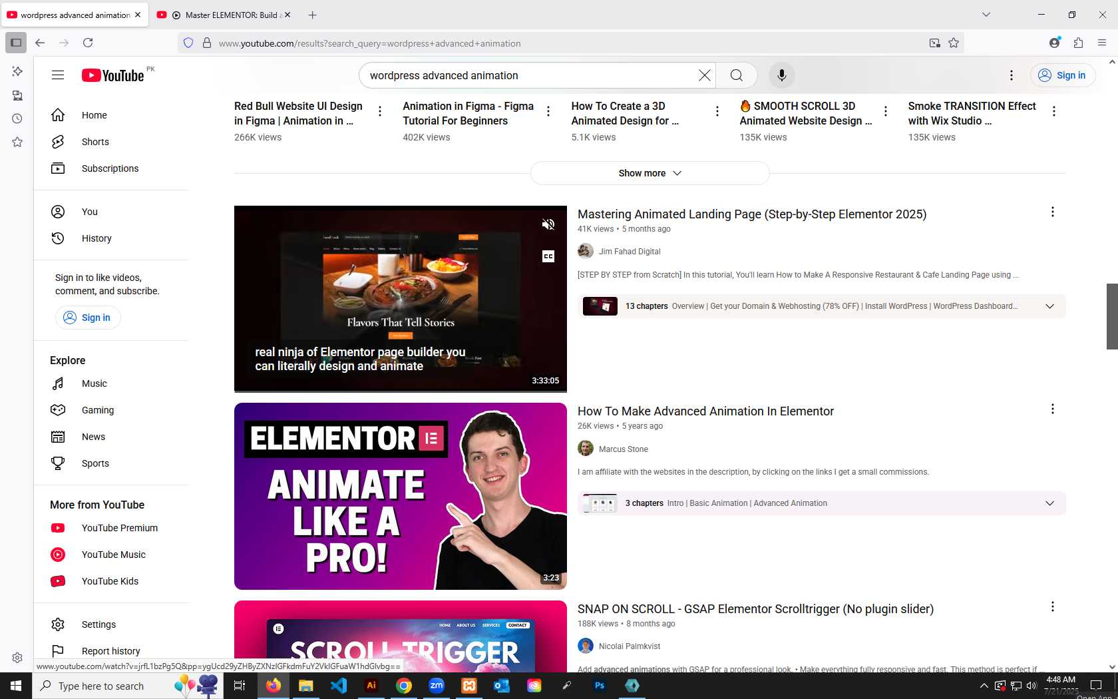The width and height of the screenshot is (1118, 699).
Task: Open Firefox sidebar synced tabs icon
Action: pyautogui.click(x=17, y=95)
